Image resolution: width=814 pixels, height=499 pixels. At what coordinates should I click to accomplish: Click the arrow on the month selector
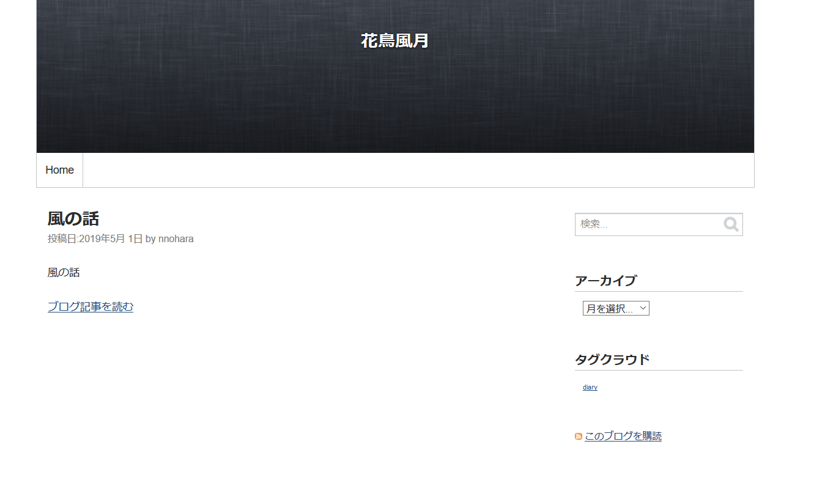click(x=643, y=309)
